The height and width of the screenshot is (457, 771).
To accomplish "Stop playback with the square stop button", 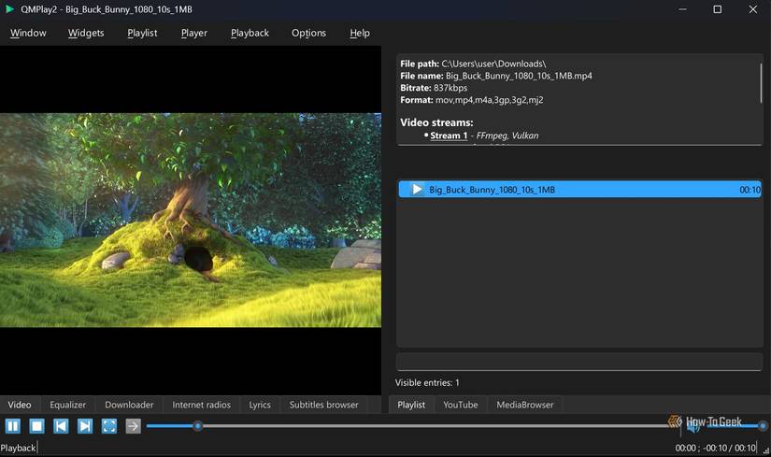I will (x=36, y=426).
